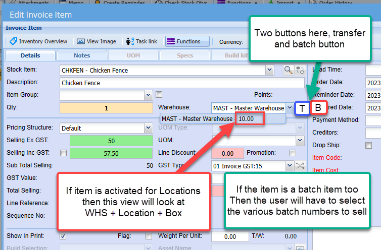Click the T transfer button

302,108
